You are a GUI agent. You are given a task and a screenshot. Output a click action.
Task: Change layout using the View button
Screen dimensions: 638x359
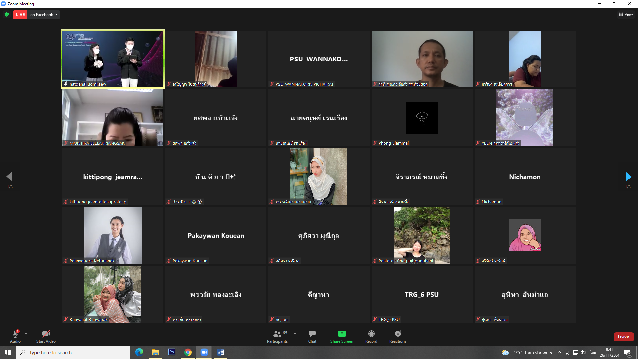click(x=626, y=14)
